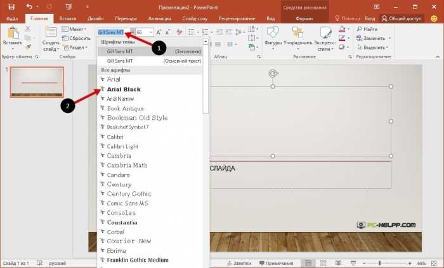The image size is (444, 268).
Task: Click the Shape Effects icon
Action: (342, 47)
